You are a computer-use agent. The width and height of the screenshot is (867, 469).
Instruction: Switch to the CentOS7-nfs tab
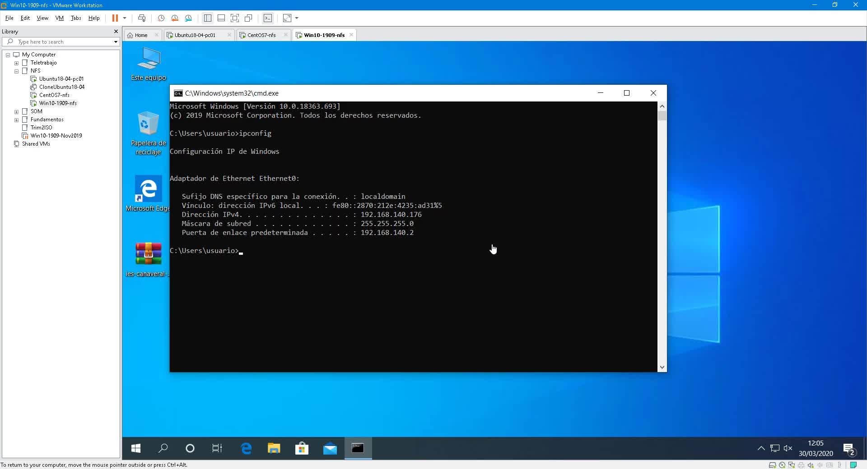[261, 35]
